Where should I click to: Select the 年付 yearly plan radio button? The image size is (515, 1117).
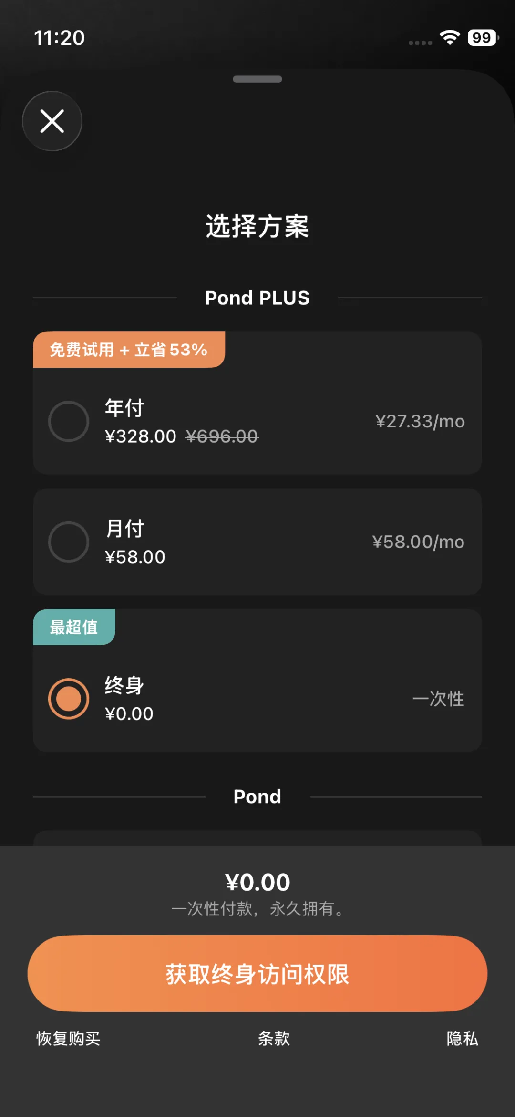click(69, 421)
